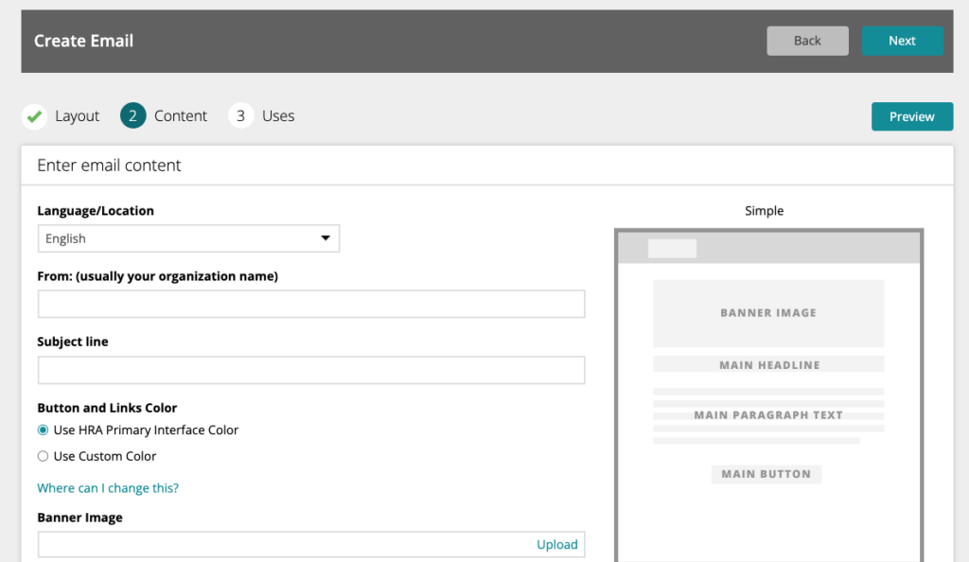This screenshot has height=562, width=969.
Task: Click the English language combo box
Action: click(x=188, y=238)
